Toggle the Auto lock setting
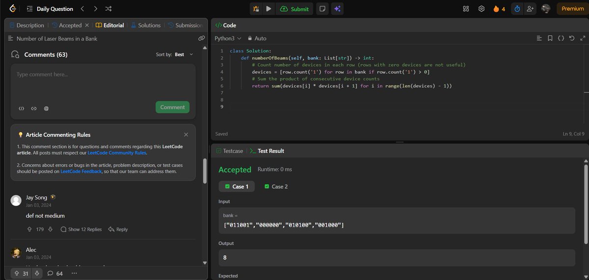Screen dimensions: 589x280 (x=257, y=38)
